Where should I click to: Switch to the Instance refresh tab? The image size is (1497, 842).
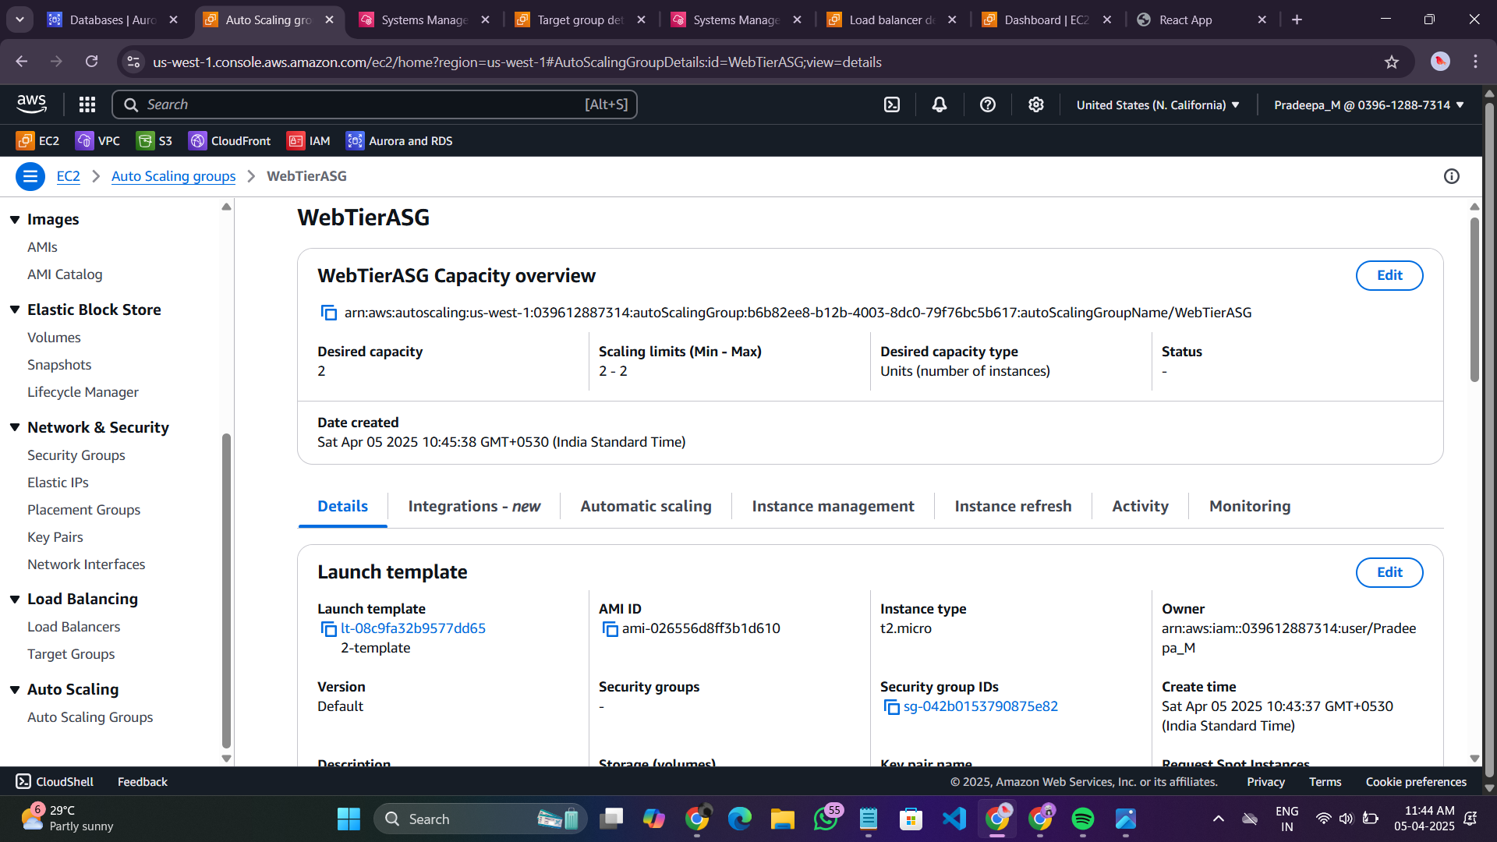(1013, 506)
